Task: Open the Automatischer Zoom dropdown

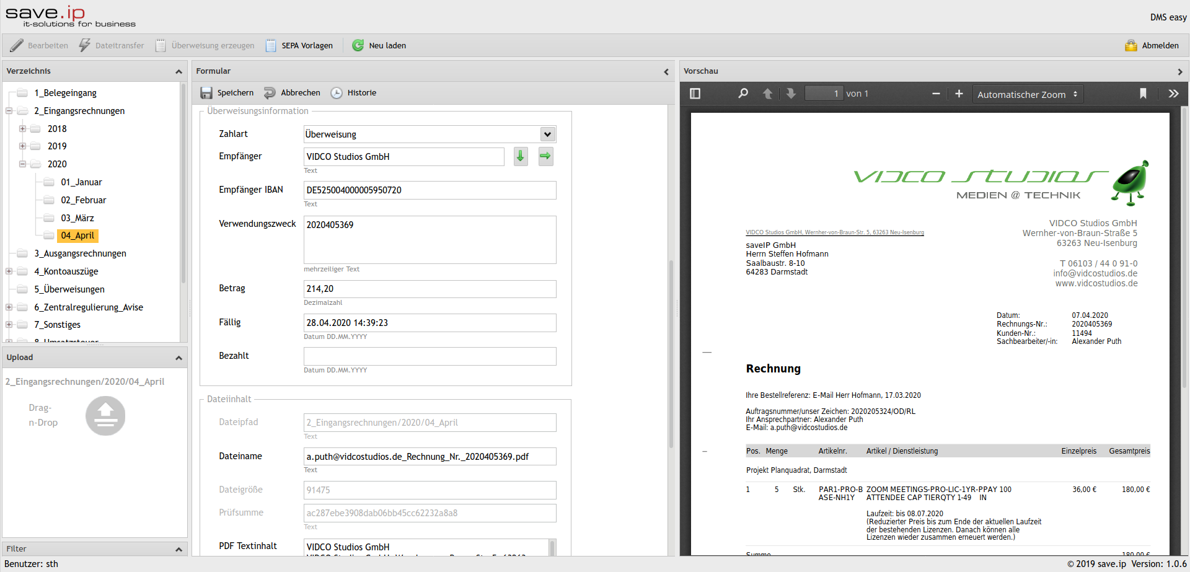Action: click(x=1028, y=94)
